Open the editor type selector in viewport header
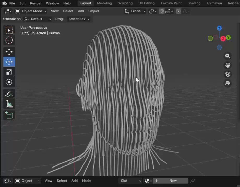 [x=8, y=11]
